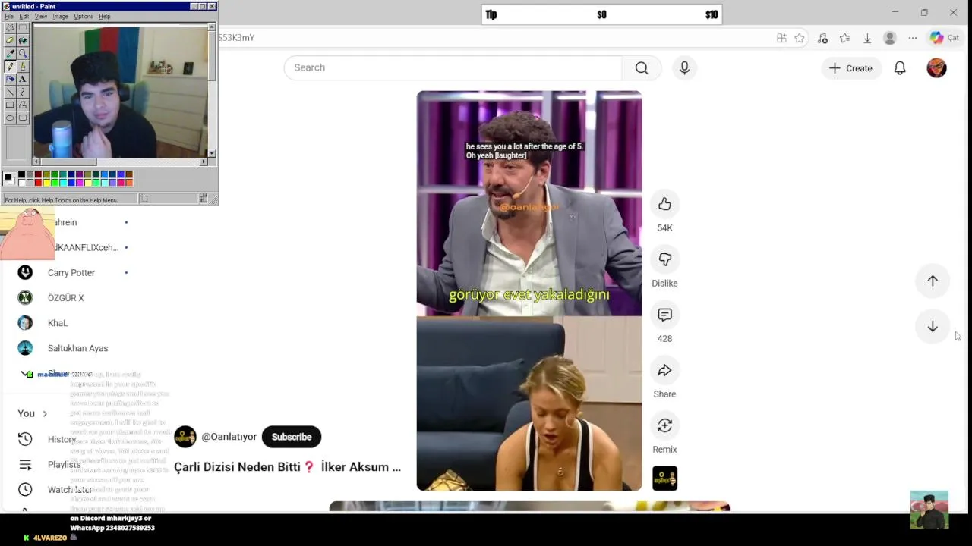Open the KhaL subscription channel
The width and height of the screenshot is (972, 546).
[x=58, y=323]
